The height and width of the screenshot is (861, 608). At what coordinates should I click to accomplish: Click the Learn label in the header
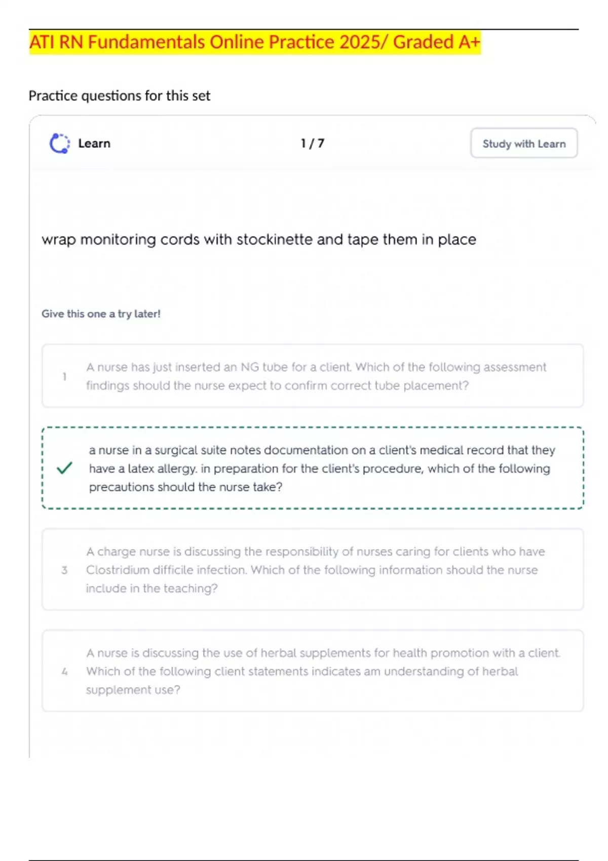click(x=94, y=143)
